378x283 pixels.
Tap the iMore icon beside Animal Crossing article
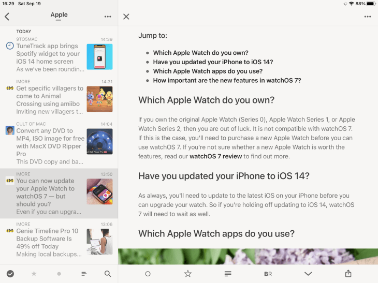10,88
